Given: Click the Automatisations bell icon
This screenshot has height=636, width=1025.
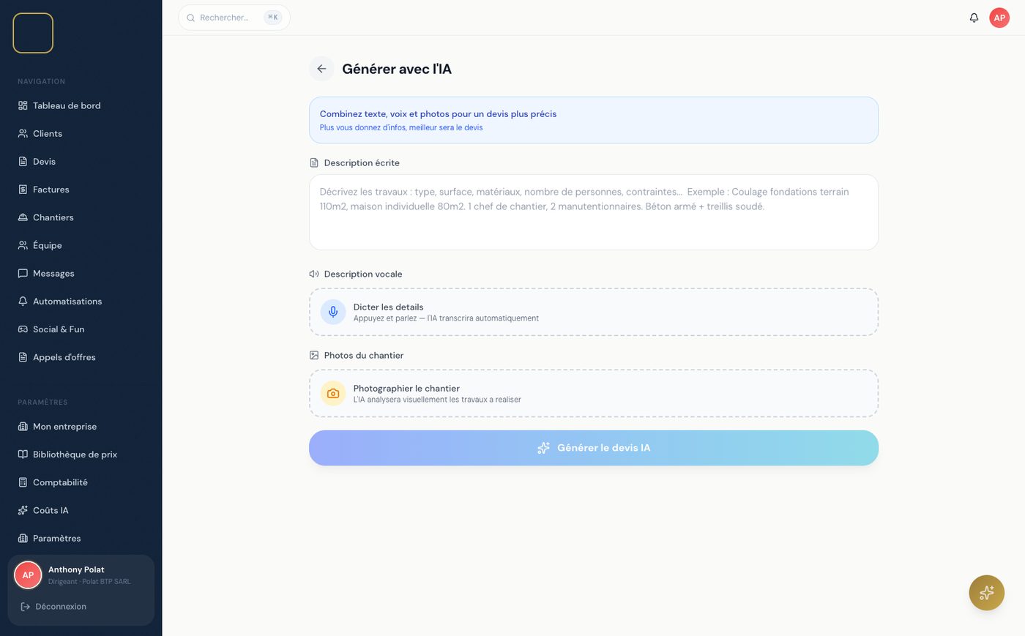Looking at the screenshot, I should [23, 301].
